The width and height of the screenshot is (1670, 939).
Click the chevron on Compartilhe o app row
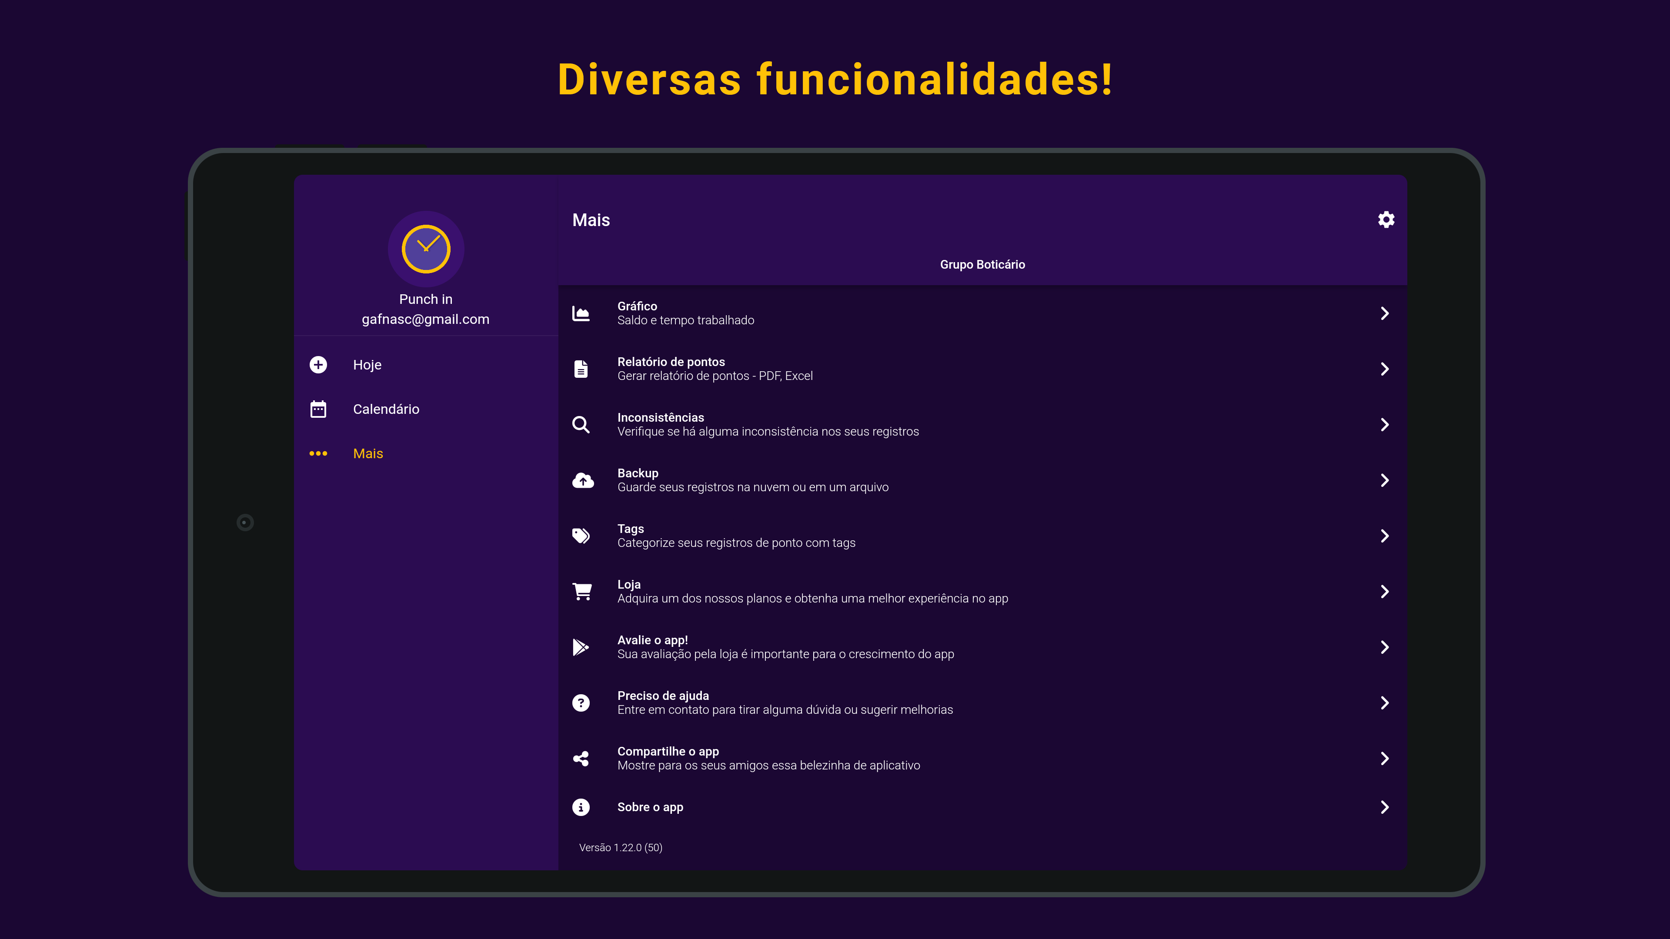(x=1385, y=758)
